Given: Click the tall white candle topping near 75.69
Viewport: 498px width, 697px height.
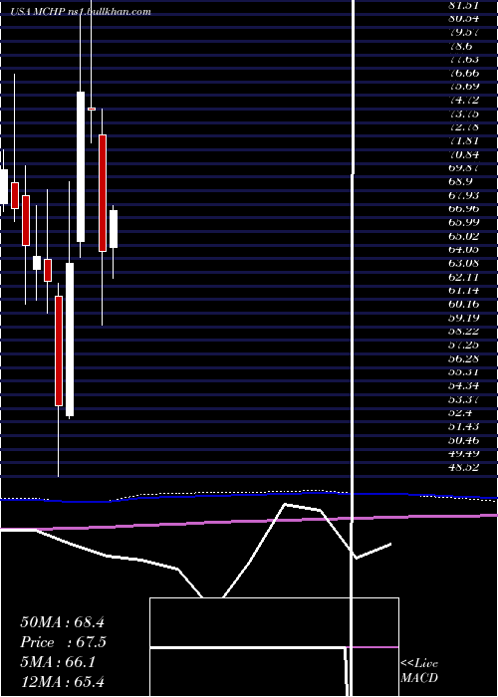Looking at the screenshot, I should [81, 166].
